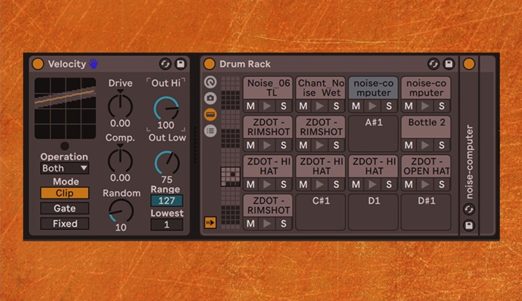This screenshot has height=301, width=522.
Task: Toggle the noise-computer device activator
Action: [x=469, y=64]
